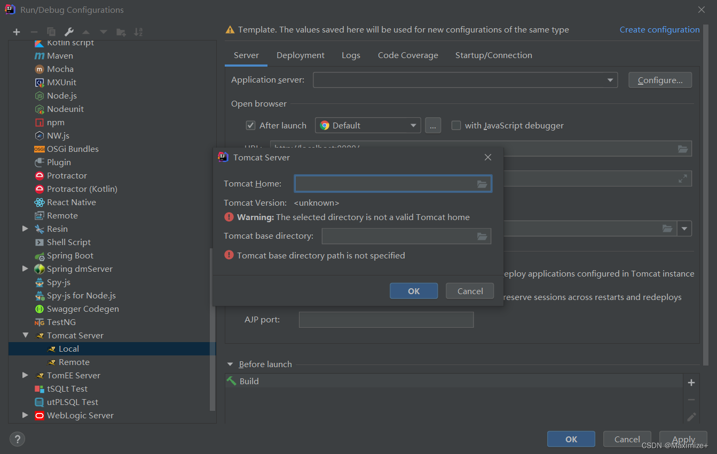Collapse the Tomcat Server tree node
This screenshot has height=454, width=717.
[x=25, y=336]
